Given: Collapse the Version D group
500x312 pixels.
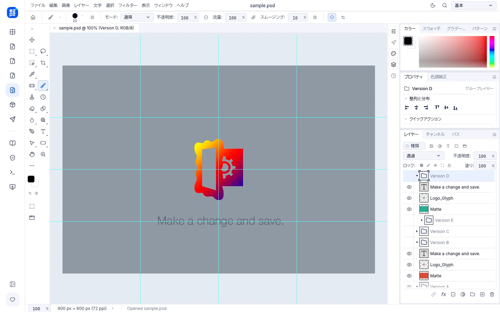Looking at the screenshot, I should tap(417, 176).
